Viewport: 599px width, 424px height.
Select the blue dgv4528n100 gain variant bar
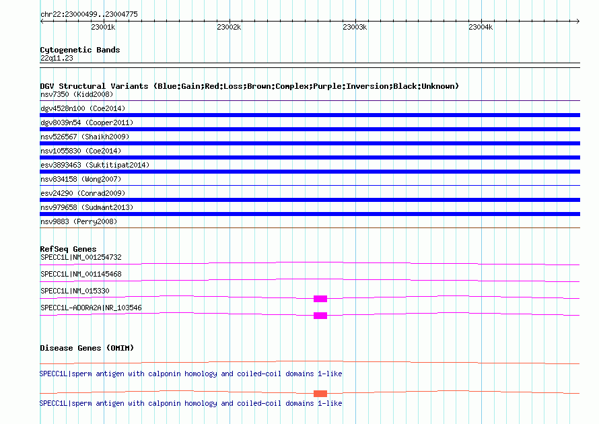310,115
